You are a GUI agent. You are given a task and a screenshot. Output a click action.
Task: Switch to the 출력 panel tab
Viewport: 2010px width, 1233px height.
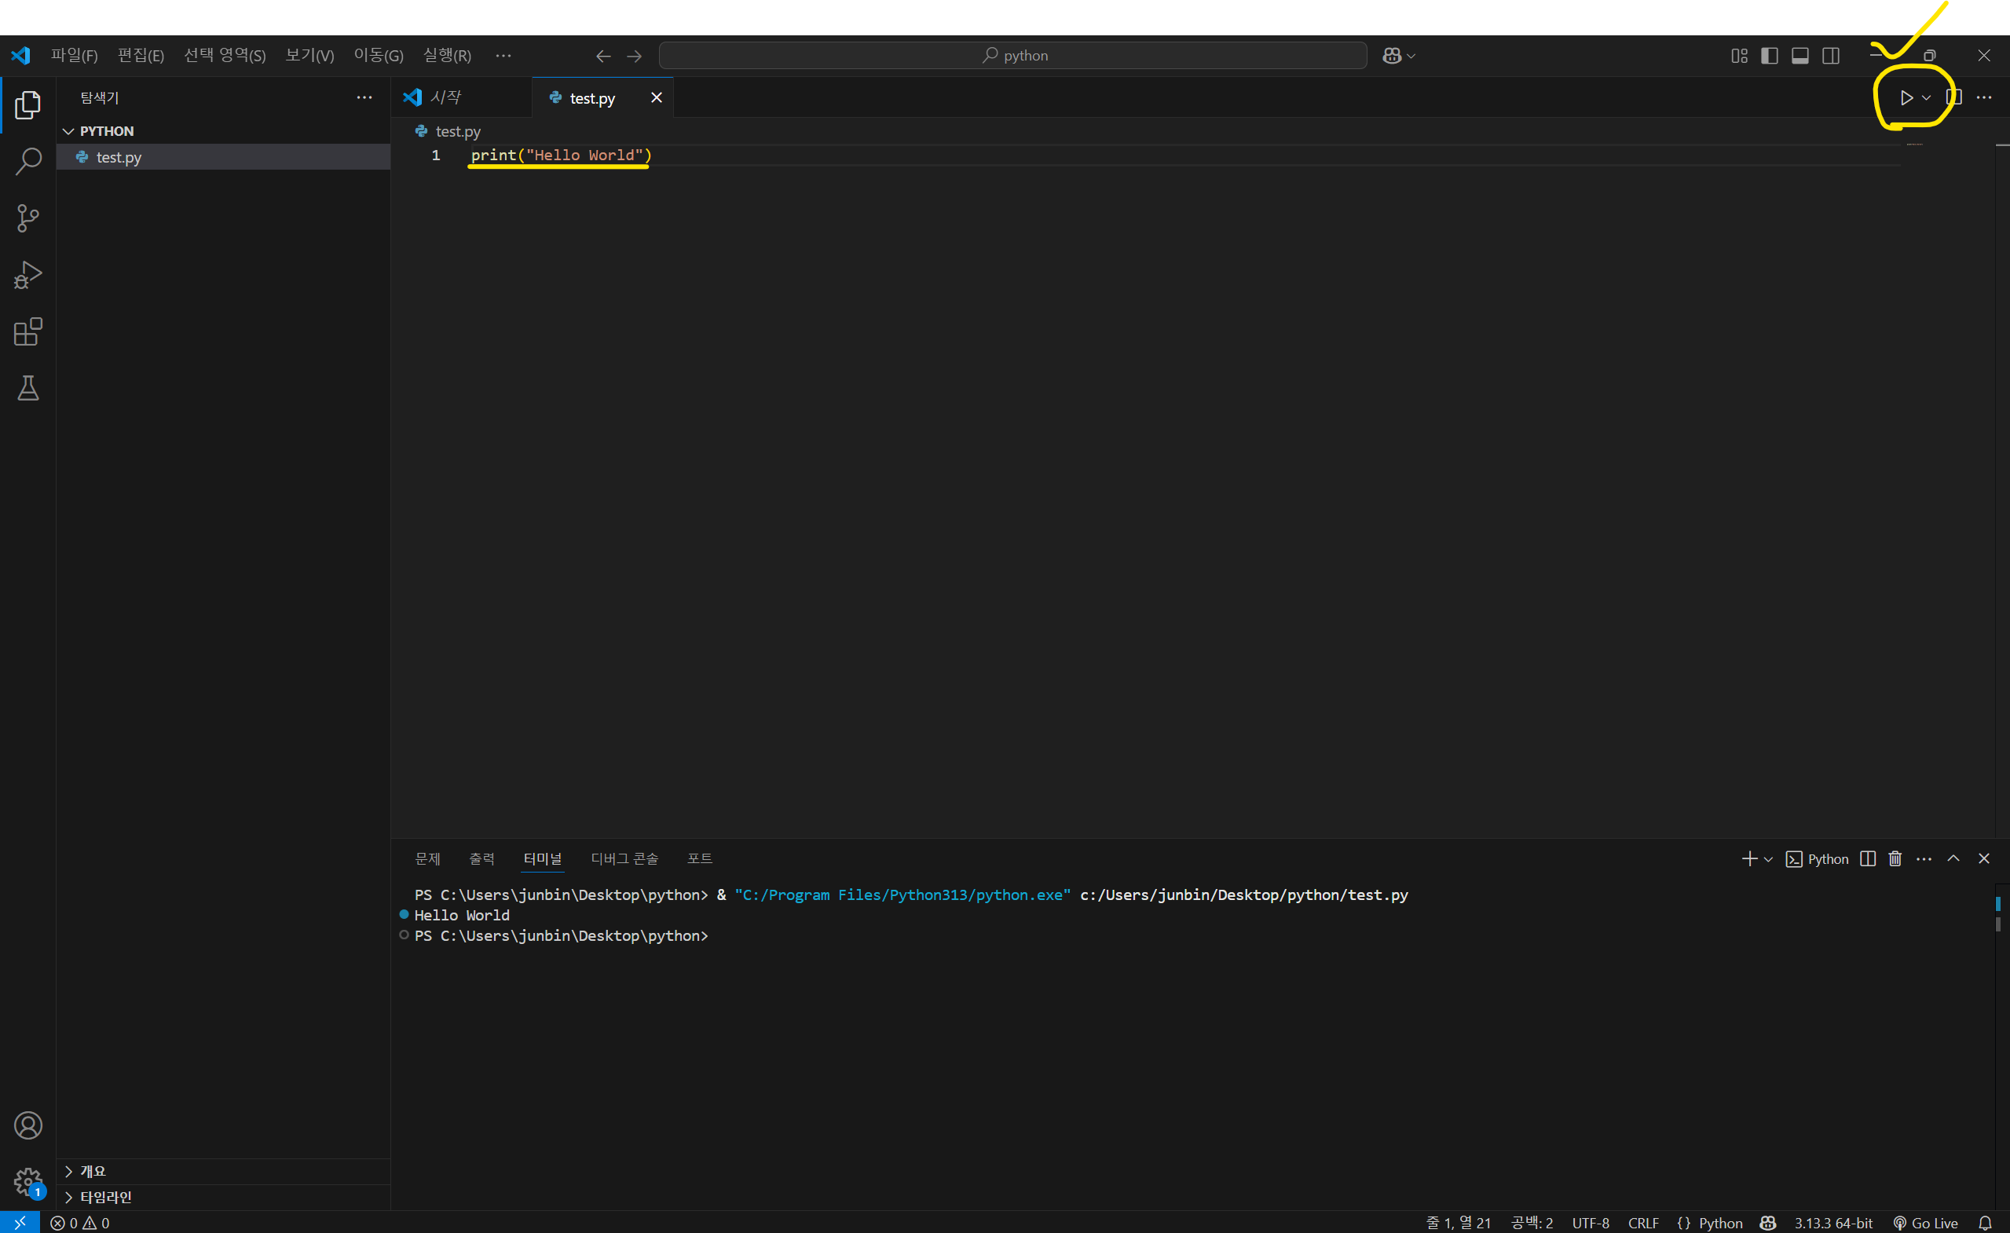click(481, 858)
